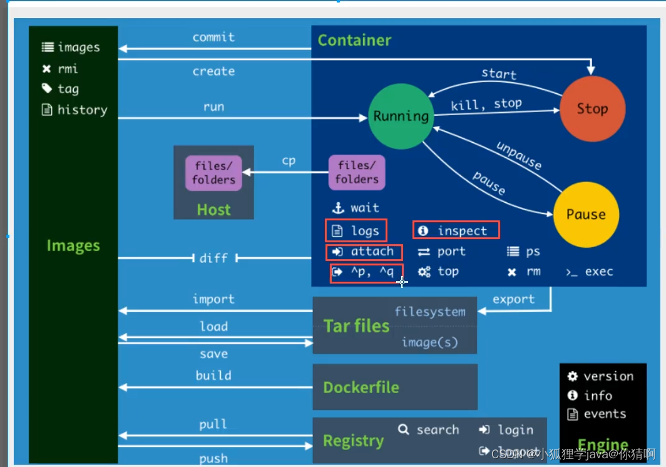
Task: Click the gear icon beside version
Action: click(x=573, y=376)
